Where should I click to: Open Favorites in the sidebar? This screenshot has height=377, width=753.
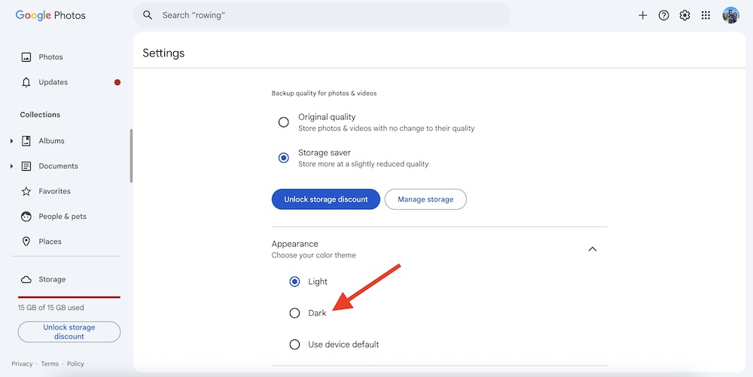point(54,191)
